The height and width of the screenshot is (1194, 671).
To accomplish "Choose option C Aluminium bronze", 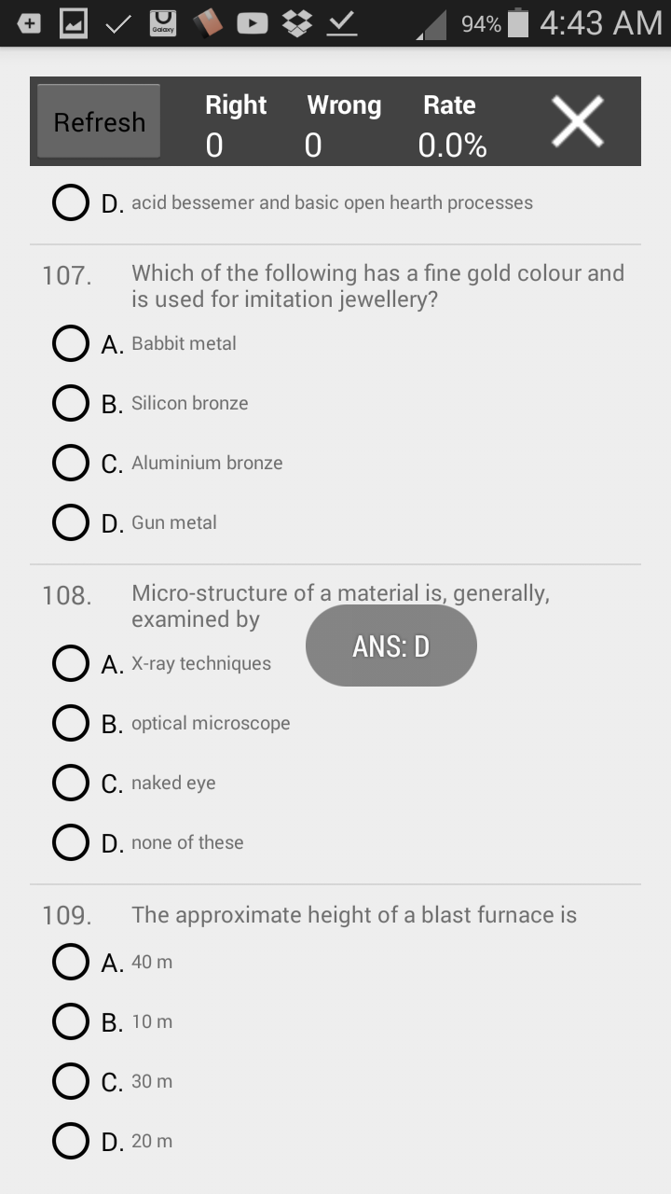I will point(70,462).
